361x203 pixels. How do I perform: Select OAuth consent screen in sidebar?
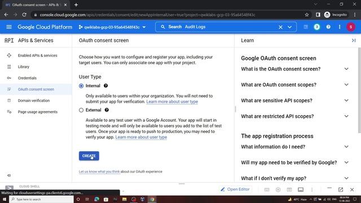[x=36, y=89]
